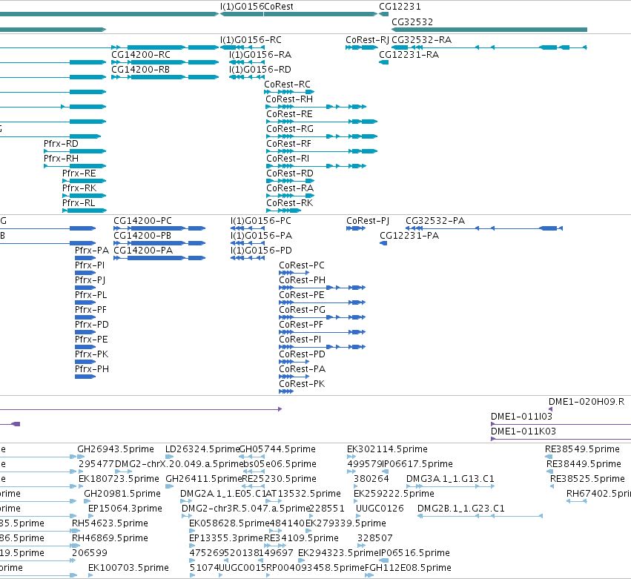Viewport: 631px width, 579px height.
Task: Select EST LD26324.5prime
Action: [x=169, y=457]
